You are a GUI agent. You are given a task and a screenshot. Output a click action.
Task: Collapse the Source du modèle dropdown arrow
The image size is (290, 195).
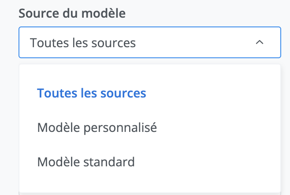(260, 42)
